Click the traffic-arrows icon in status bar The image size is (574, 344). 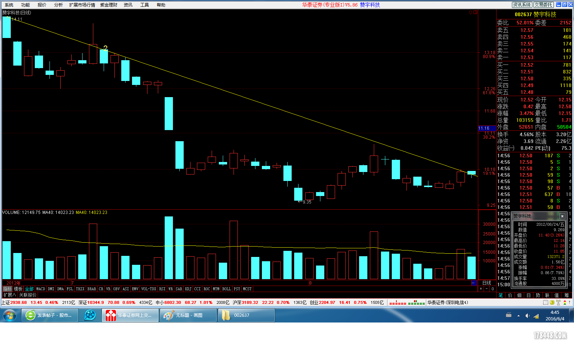click(x=565, y=302)
